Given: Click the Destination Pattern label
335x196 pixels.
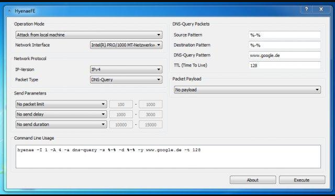Looking at the screenshot, I should (x=192, y=45).
